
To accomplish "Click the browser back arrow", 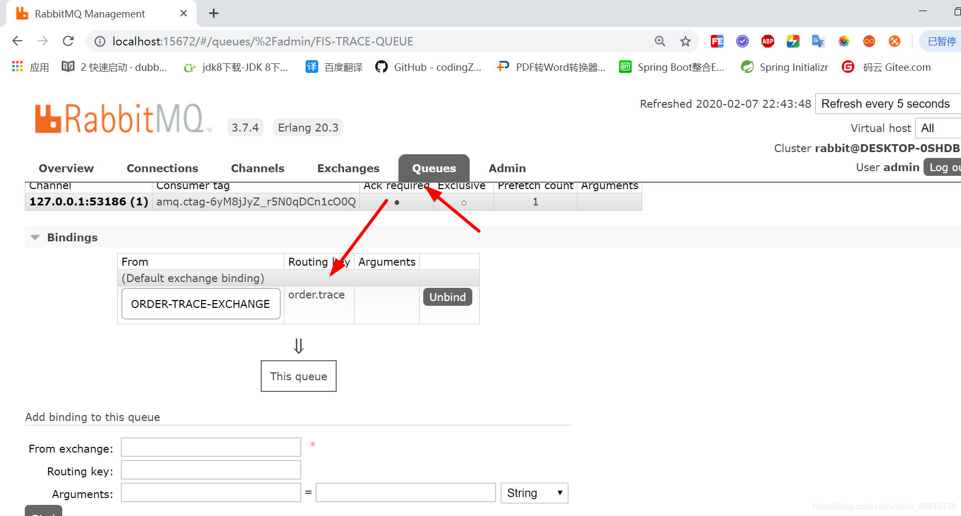I will 17,41.
